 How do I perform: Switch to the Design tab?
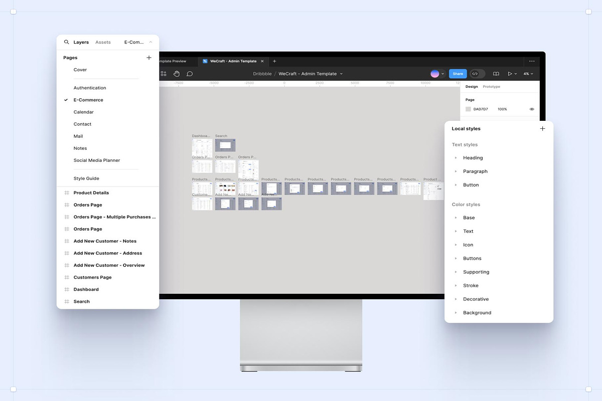[472, 87]
